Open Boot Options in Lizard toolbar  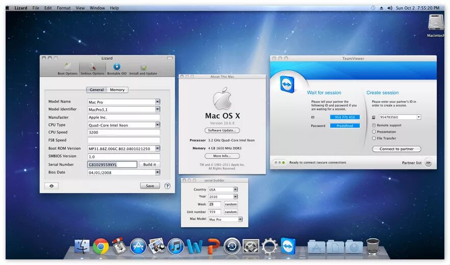point(67,69)
